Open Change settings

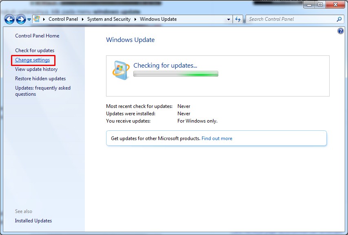coord(32,60)
